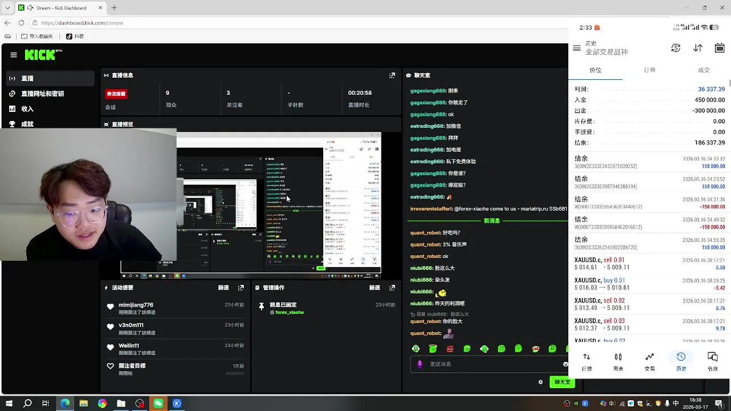The image size is (731, 411).
Task: Open 导入收藏夹 bookmarks folder
Action: point(37,37)
